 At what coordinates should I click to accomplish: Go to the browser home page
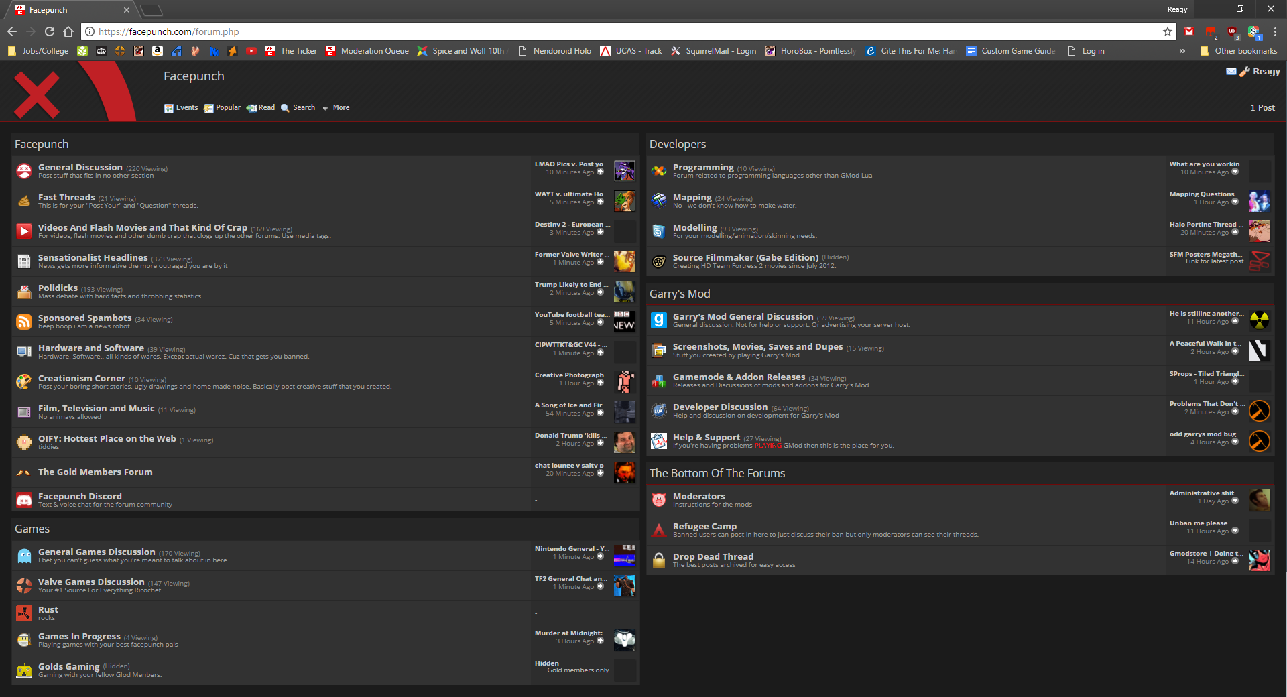tap(68, 31)
